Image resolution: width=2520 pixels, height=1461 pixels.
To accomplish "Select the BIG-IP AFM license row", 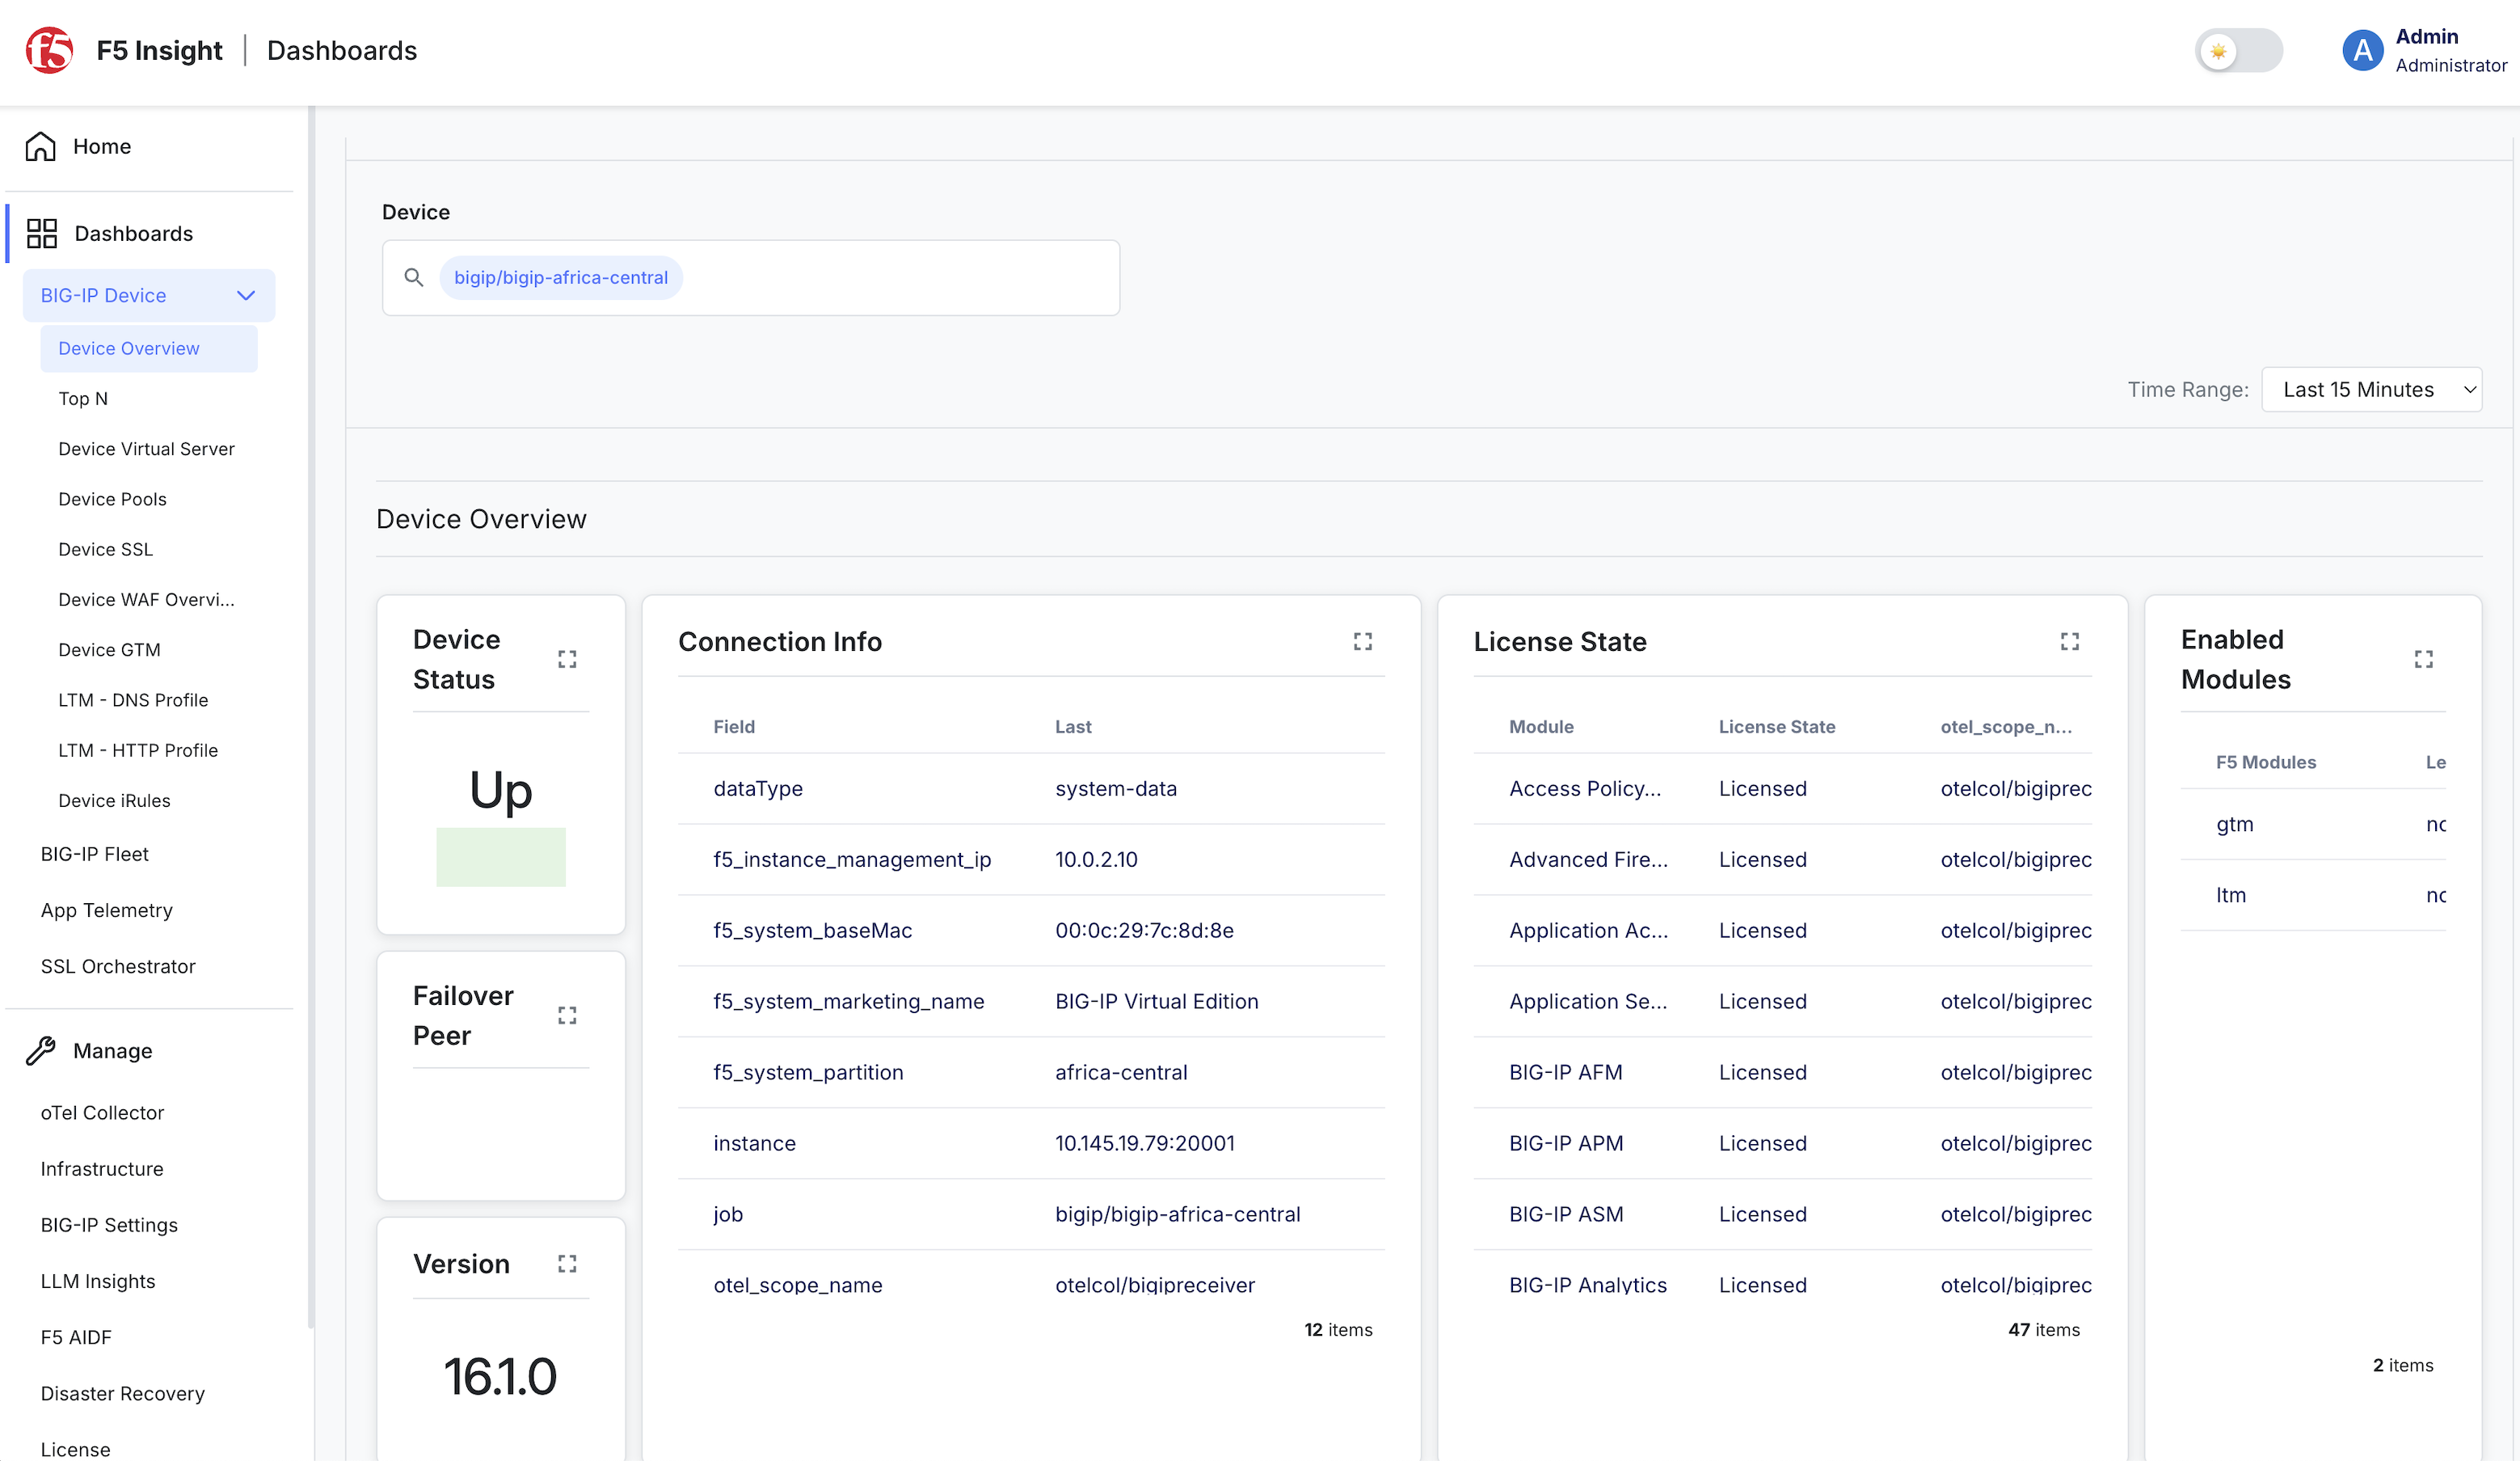I will coord(1782,1072).
